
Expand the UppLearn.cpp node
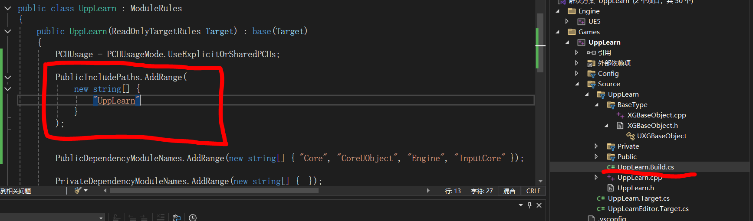[x=596, y=178]
